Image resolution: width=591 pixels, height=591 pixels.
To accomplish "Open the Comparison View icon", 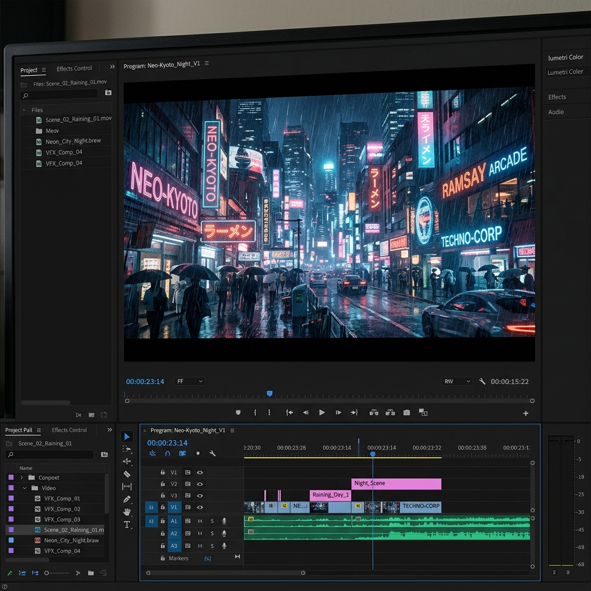I will tap(423, 413).
